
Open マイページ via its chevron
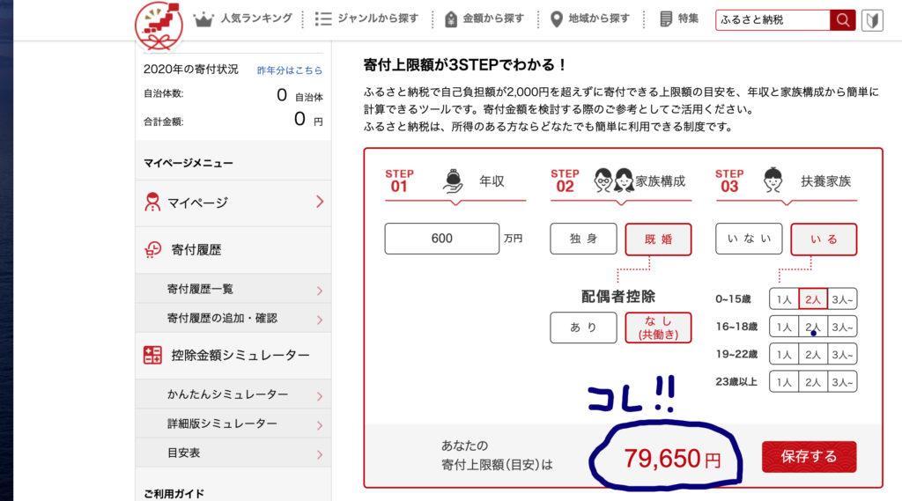pos(320,202)
